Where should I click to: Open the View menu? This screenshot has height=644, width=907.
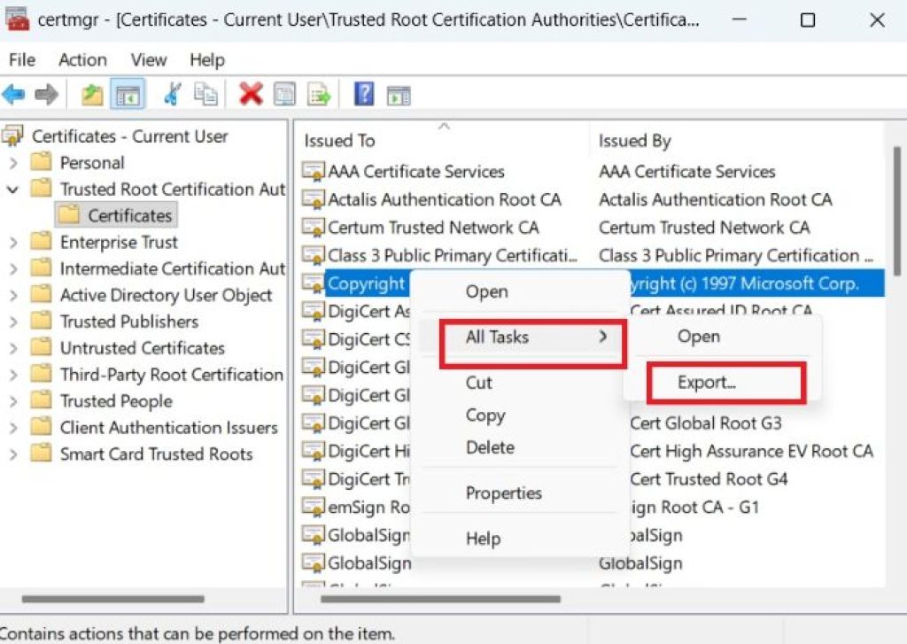pyautogui.click(x=149, y=59)
